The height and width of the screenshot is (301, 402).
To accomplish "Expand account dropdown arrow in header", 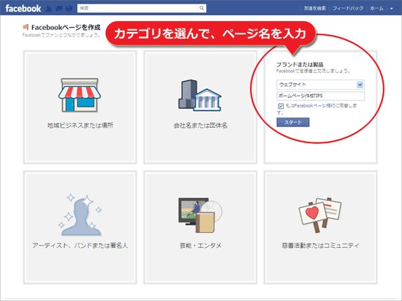I will point(392,9).
